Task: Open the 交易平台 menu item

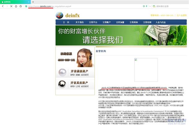Action: pos(93,22)
